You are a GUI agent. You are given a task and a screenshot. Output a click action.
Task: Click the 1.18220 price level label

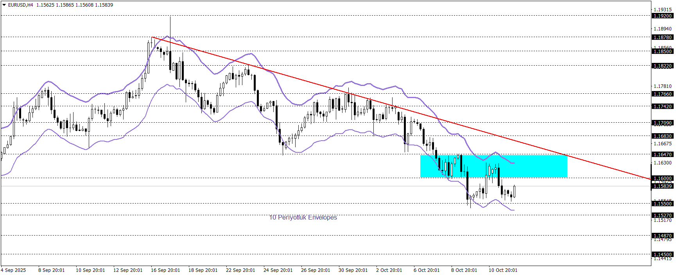(663, 66)
